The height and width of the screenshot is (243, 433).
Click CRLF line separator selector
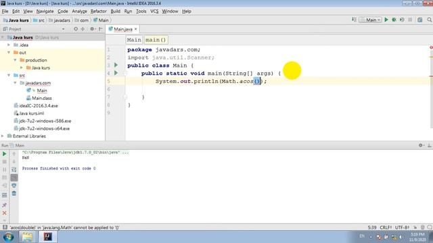click(x=386, y=227)
